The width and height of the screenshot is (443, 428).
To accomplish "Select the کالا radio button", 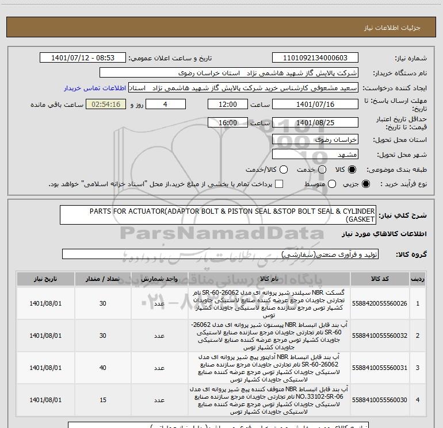I will pos(353,170).
